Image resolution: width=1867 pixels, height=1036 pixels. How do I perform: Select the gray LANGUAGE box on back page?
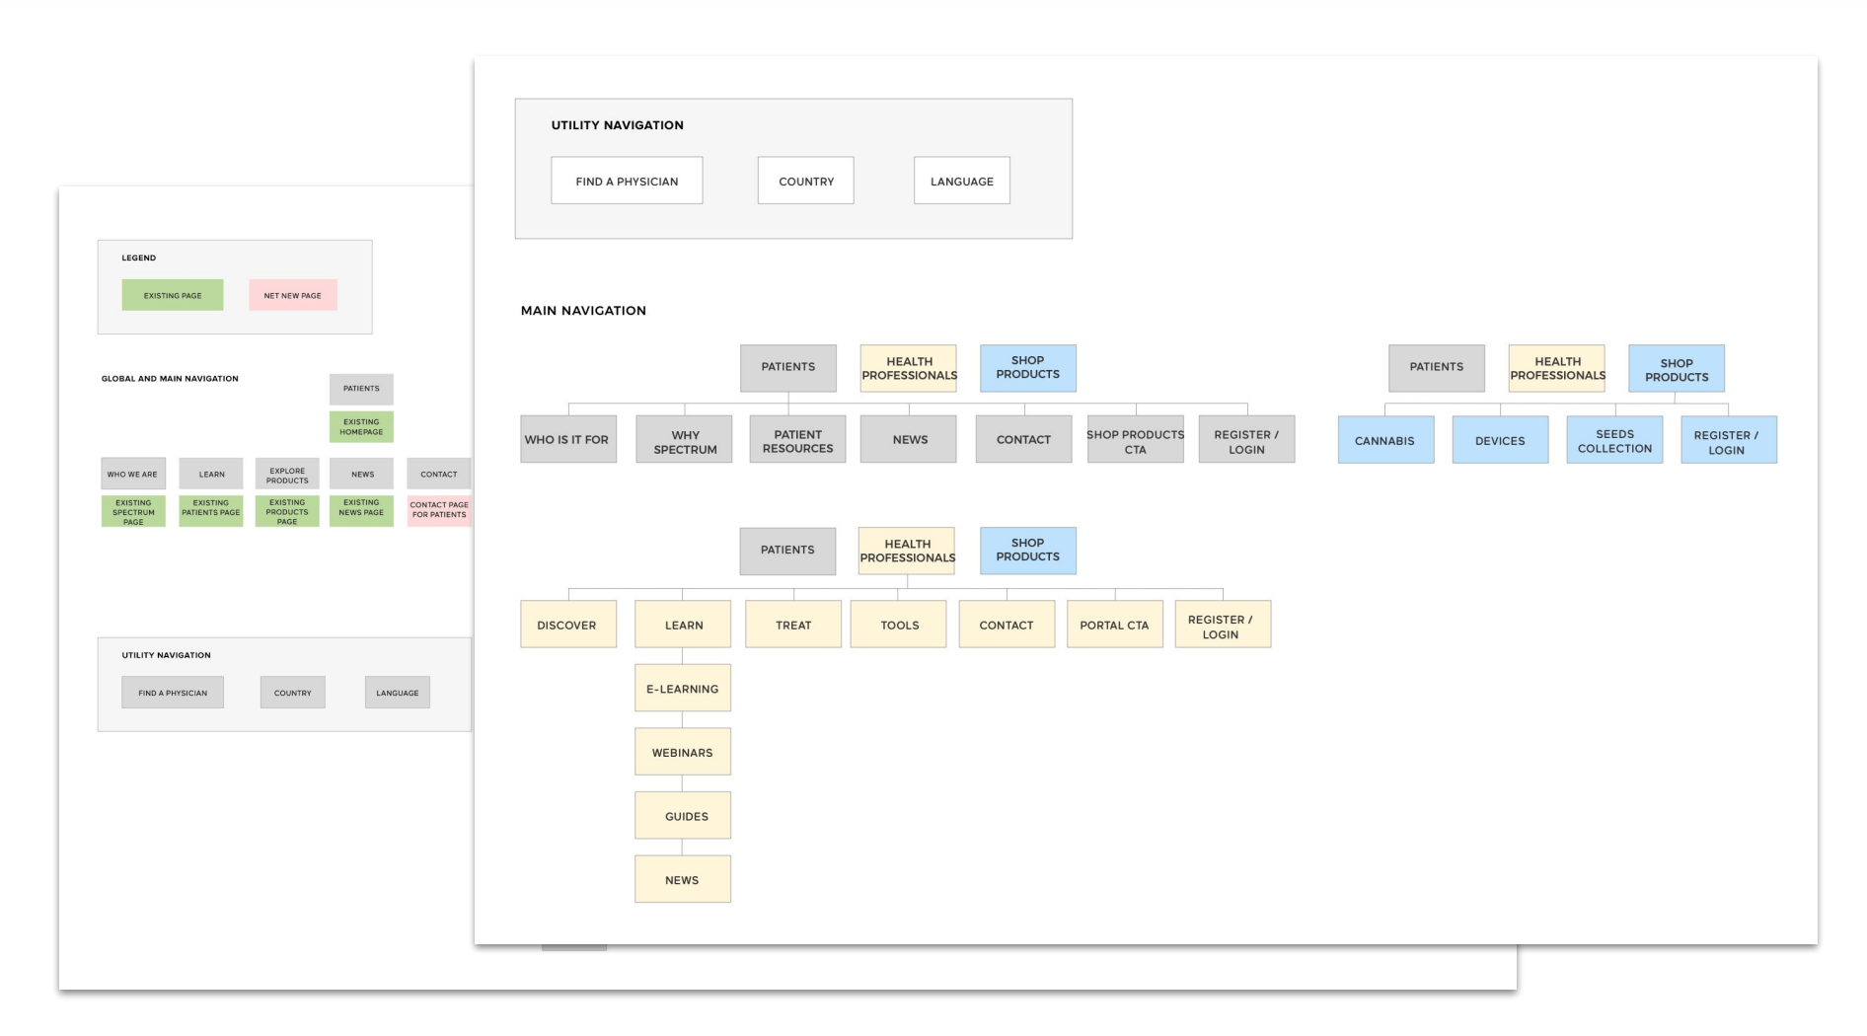[x=398, y=693]
